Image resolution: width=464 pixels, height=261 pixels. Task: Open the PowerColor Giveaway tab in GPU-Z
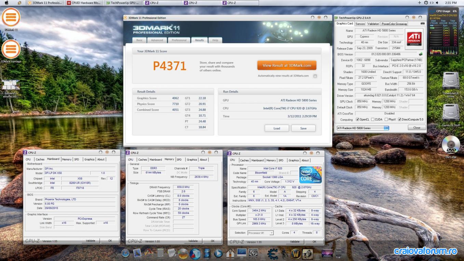pyautogui.click(x=394, y=24)
